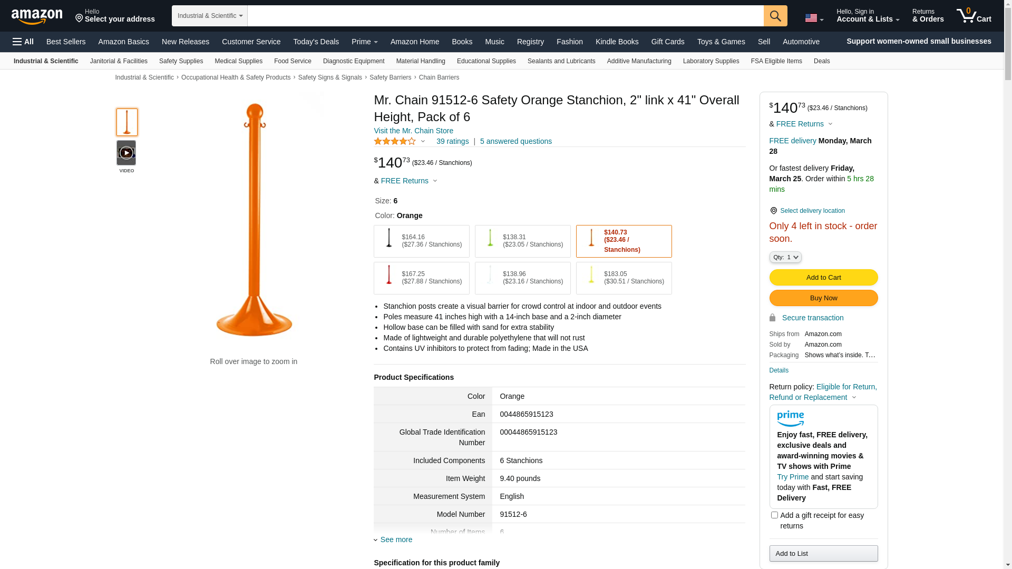This screenshot has width=1012, height=569.
Task: Click inside the search text field
Action: click(505, 16)
